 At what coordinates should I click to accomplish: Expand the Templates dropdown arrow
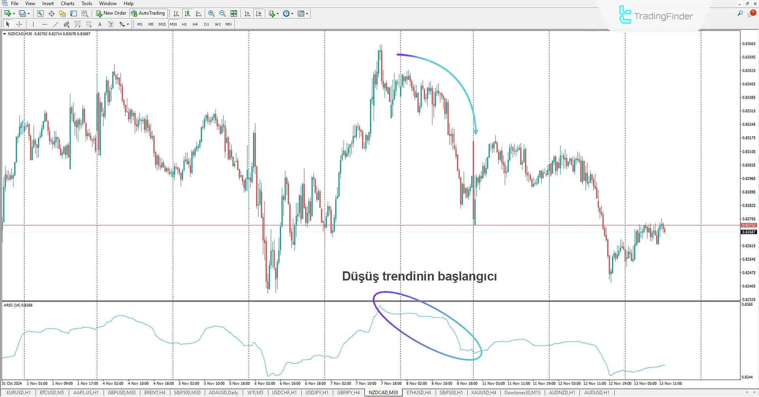(307, 13)
